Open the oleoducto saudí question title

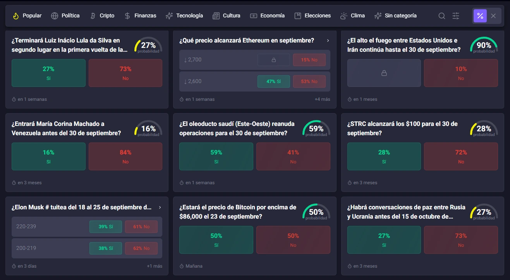point(237,129)
